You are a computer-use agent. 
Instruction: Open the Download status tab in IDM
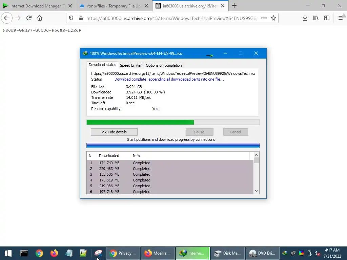[102, 65]
